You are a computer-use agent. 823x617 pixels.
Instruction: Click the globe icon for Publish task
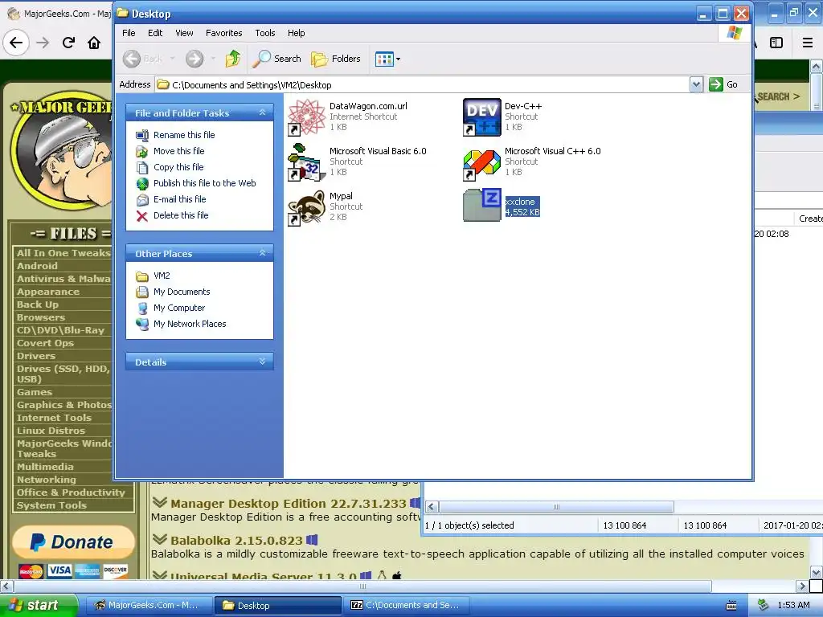click(x=142, y=184)
